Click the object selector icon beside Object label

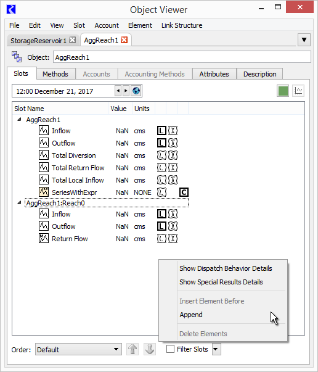click(17, 57)
